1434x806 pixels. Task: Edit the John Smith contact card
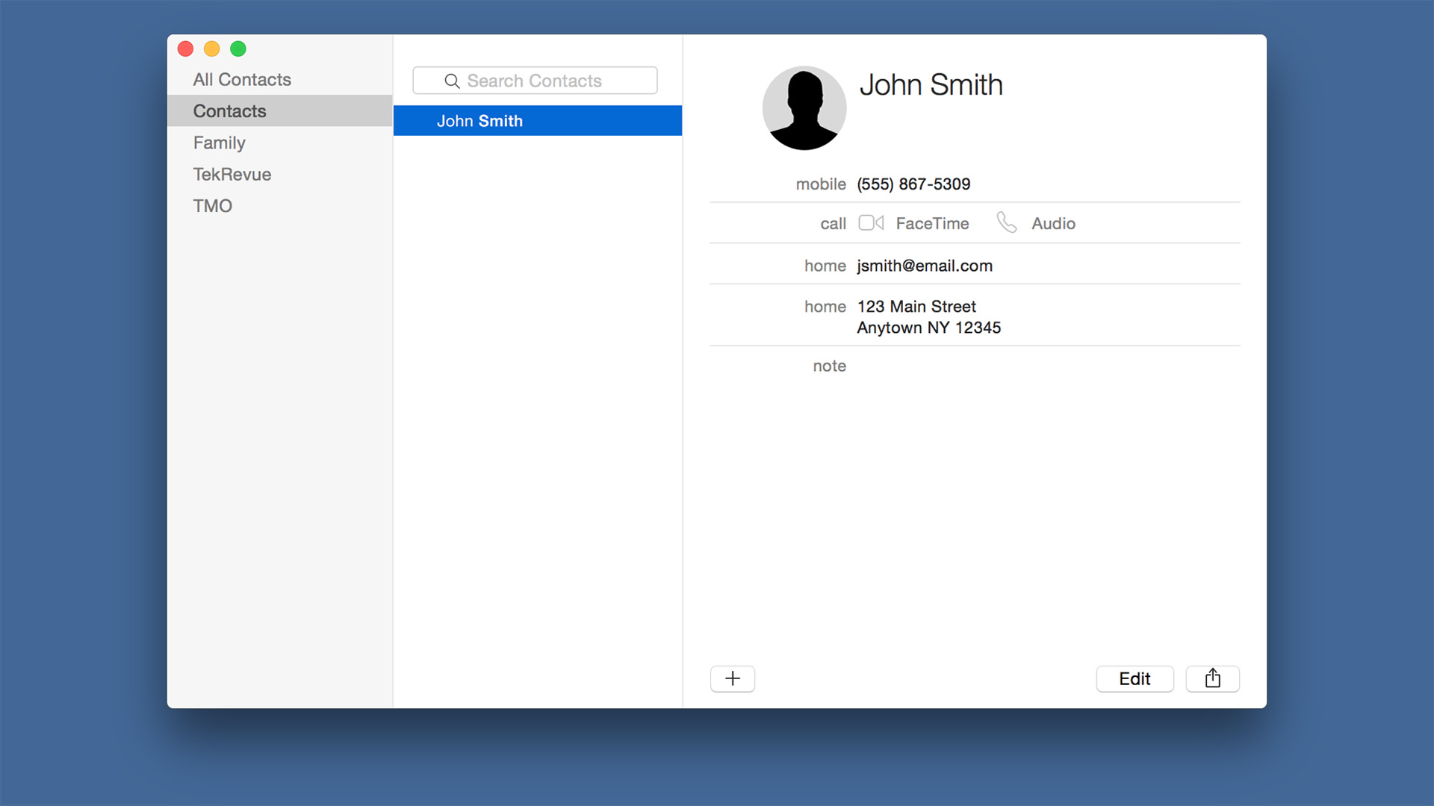click(1135, 678)
